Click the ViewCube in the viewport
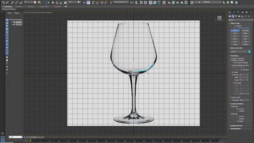Screen dimensions: 254x143 [x=219, y=18]
